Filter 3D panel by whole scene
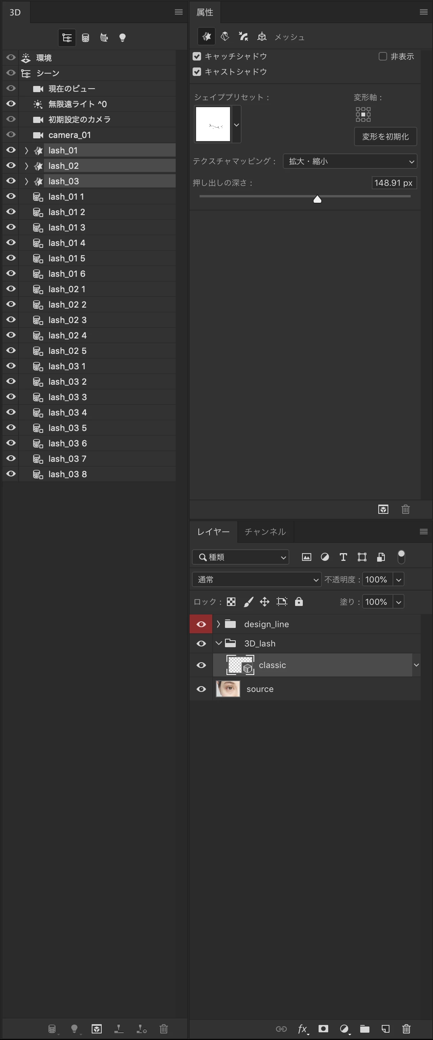This screenshot has width=433, height=1040. pyautogui.click(x=67, y=38)
